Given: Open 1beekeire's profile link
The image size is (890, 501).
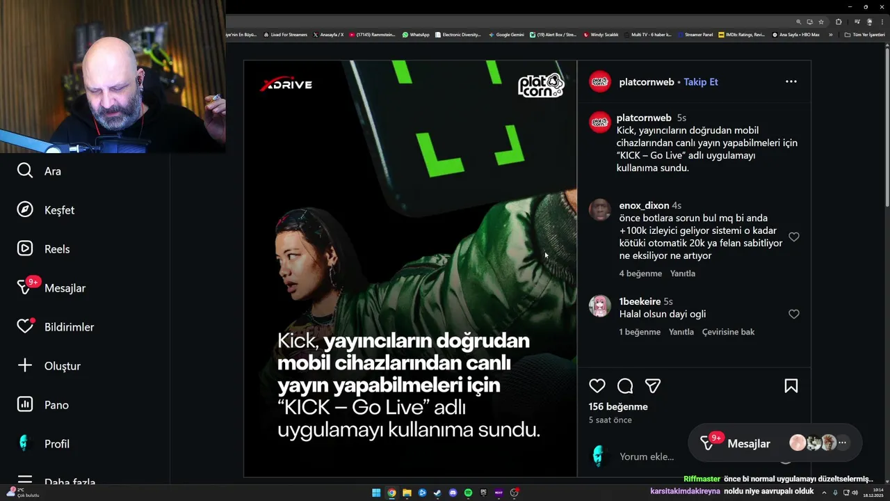Looking at the screenshot, I should tap(640, 301).
